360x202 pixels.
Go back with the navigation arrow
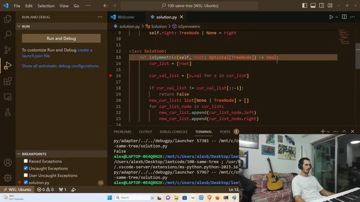(105, 6)
